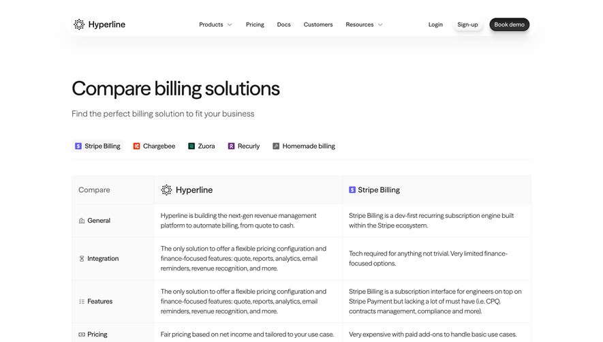This screenshot has height=342, width=603.
Task: Click the General row building icon
Action: pos(82,221)
